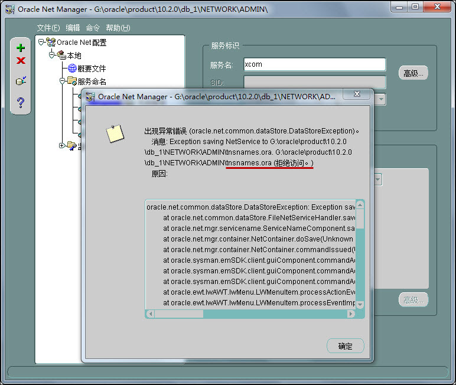
Task: Click the tnsnames.ora (拒绝访问。) message text
Action: pyautogui.click(x=269, y=163)
